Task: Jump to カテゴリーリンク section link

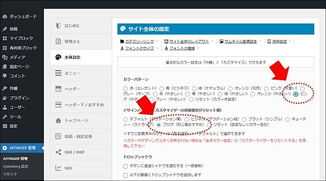Action: tap(139, 41)
